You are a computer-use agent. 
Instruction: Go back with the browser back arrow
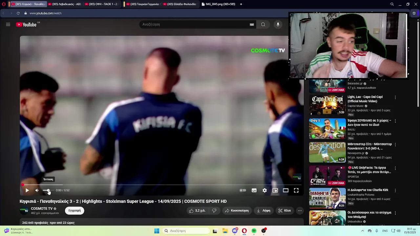[x=3, y=13]
